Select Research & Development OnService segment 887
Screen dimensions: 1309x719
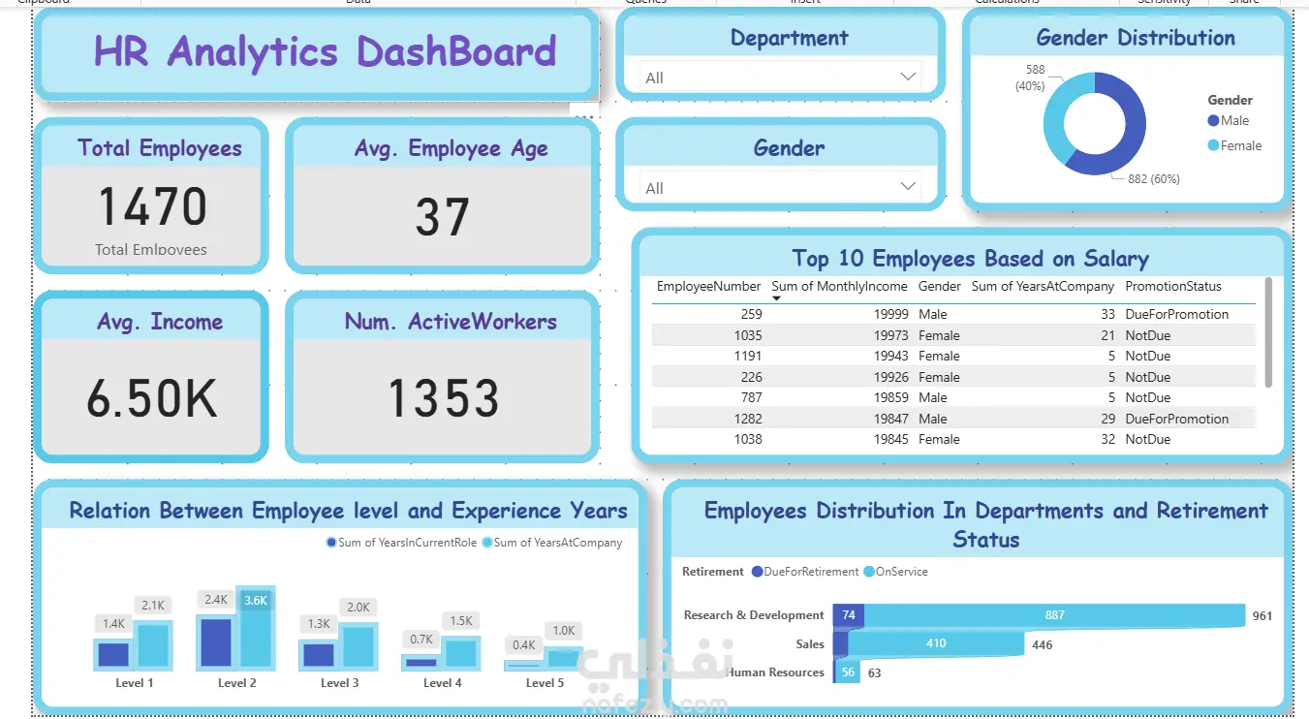1054,615
